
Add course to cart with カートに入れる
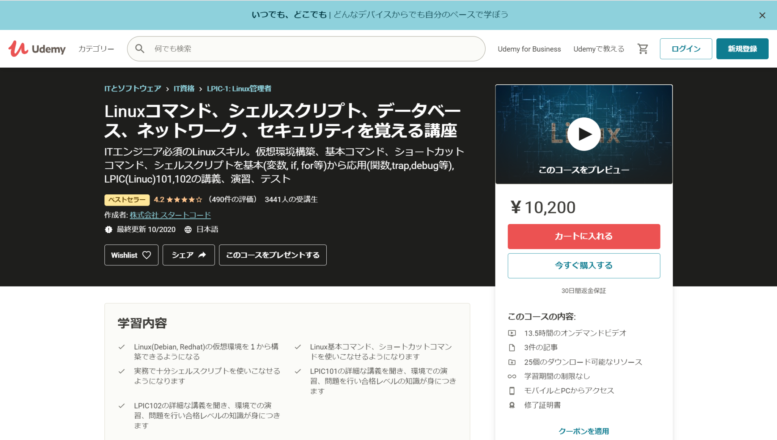[x=583, y=236]
